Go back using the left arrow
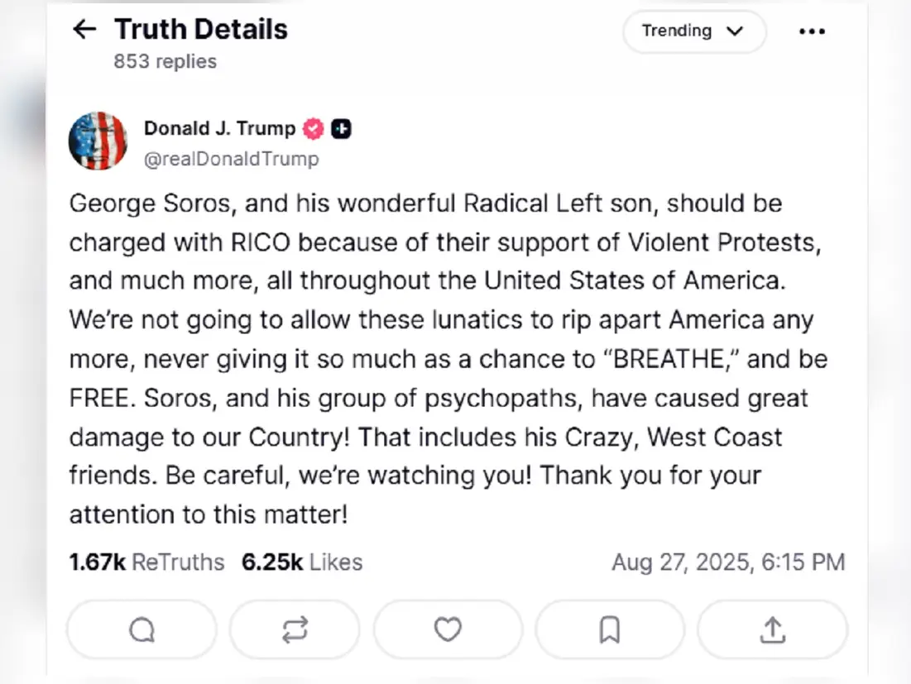The image size is (911, 684). [x=84, y=30]
